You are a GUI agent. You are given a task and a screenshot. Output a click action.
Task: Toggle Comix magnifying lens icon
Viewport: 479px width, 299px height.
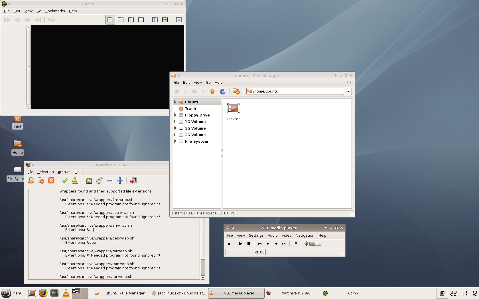tap(179, 20)
